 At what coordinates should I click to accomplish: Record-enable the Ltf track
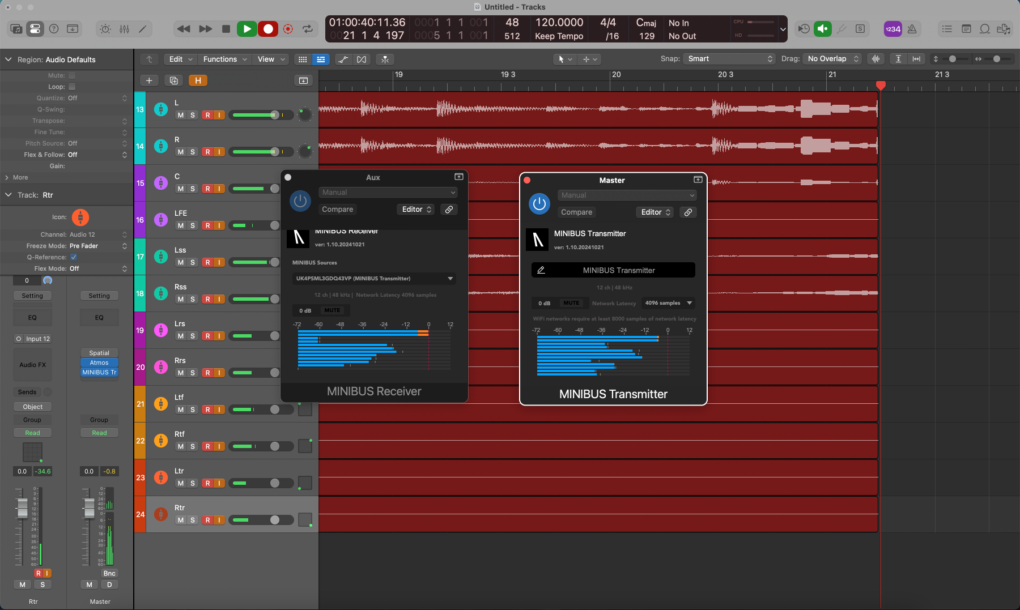click(x=208, y=409)
